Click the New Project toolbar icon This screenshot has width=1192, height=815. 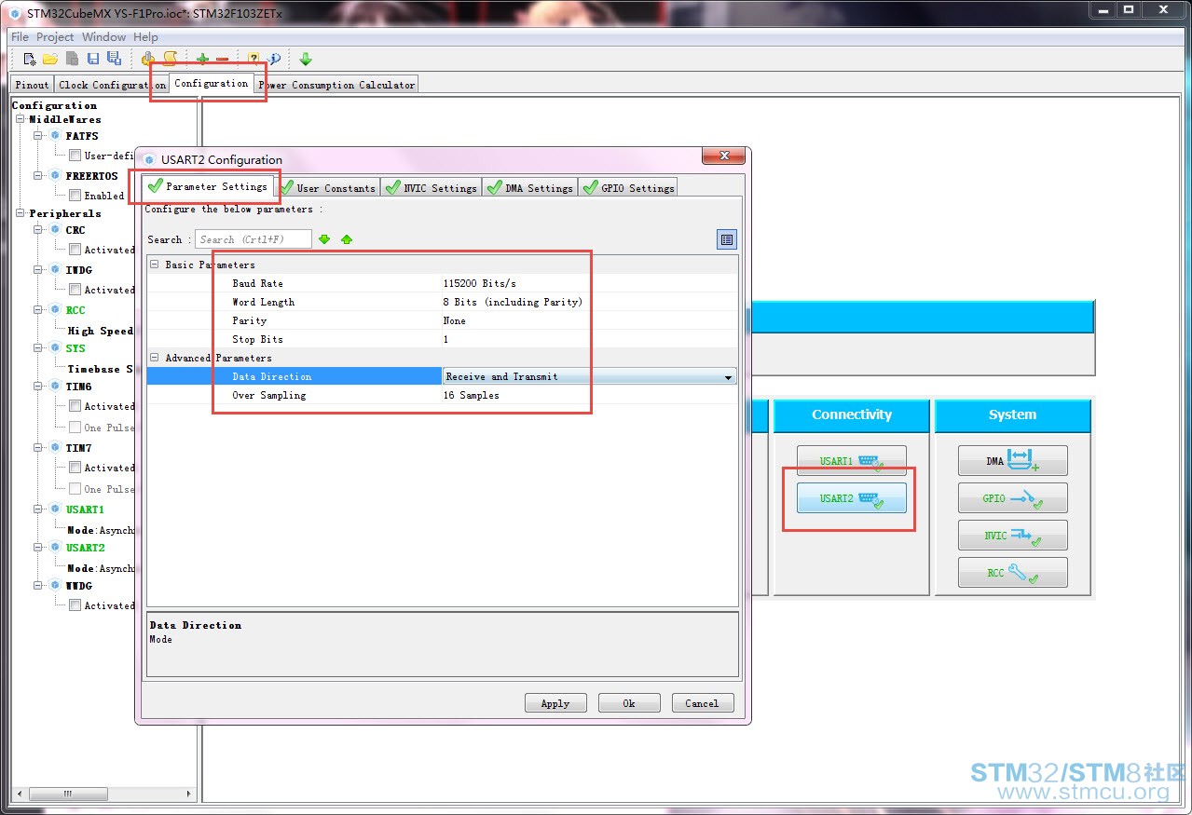tap(30, 59)
